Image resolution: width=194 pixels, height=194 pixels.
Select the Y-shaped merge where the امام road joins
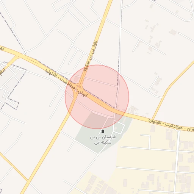[18, 57]
